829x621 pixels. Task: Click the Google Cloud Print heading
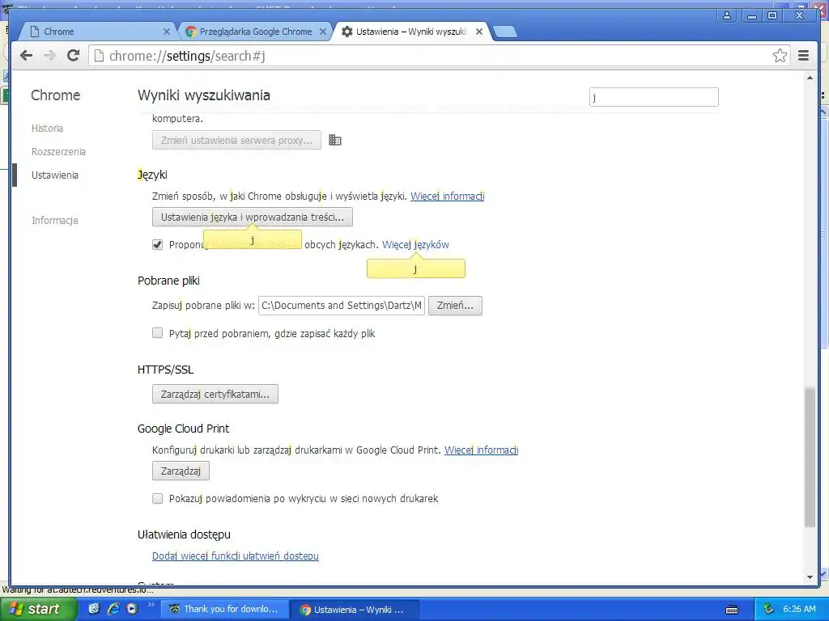(x=184, y=429)
